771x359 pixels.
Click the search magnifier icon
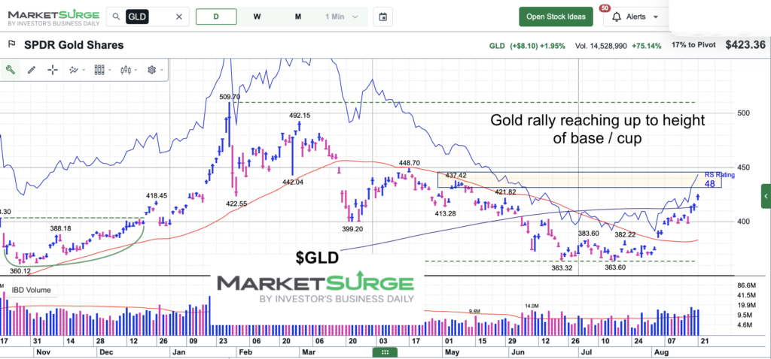tap(116, 17)
